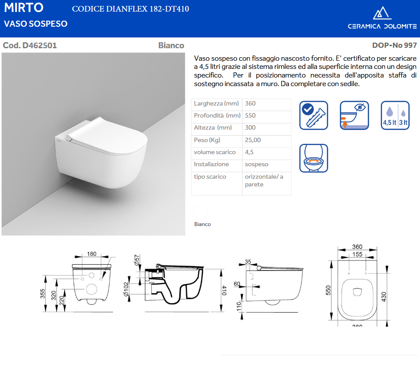
Task: Click the Codice Dianflex 182-DT410 text
Action: click(x=130, y=9)
